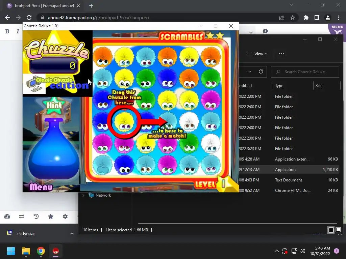The height and width of the screenshot is (259, 346).
Task: Refresh the File Explorer folder
Action: point(261,71)
